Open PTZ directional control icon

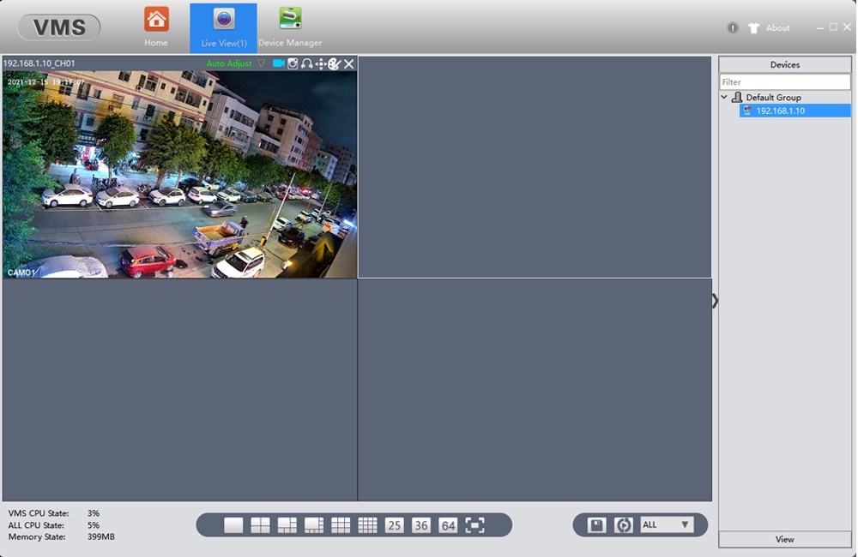pos(321,63)
